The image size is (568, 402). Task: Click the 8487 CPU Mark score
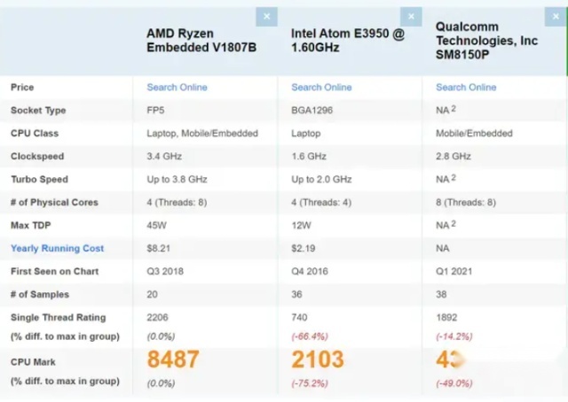tap(173, 359)
